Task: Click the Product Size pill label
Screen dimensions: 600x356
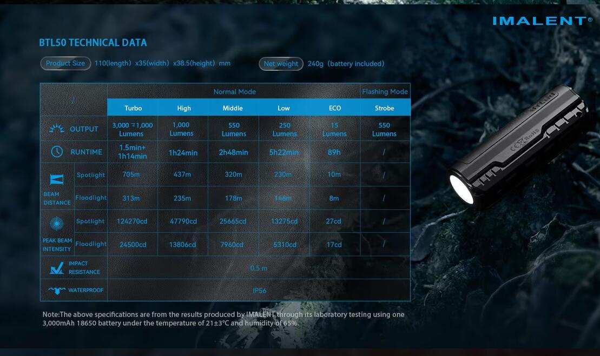Action: coord(65,63)
